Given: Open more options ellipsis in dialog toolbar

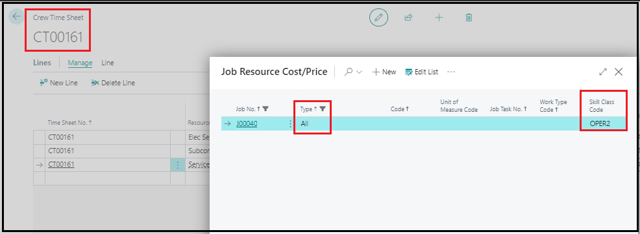Looking at the screenshot, I should click(451, 72).
